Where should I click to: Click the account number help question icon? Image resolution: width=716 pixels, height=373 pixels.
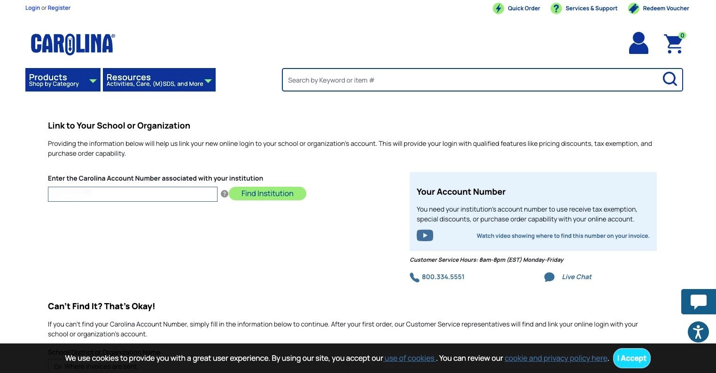(225, 194)
